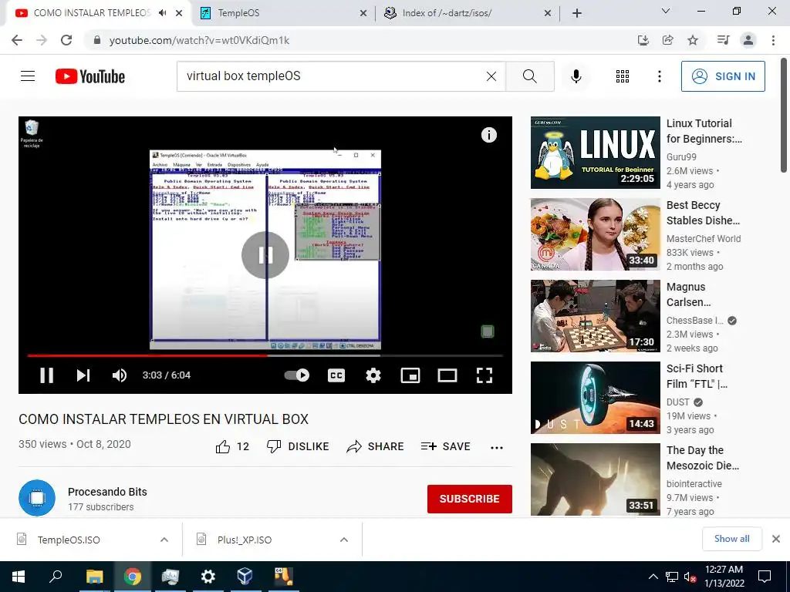Click the address bar URL
Viewport: 790px width, 592px height.
199,40
